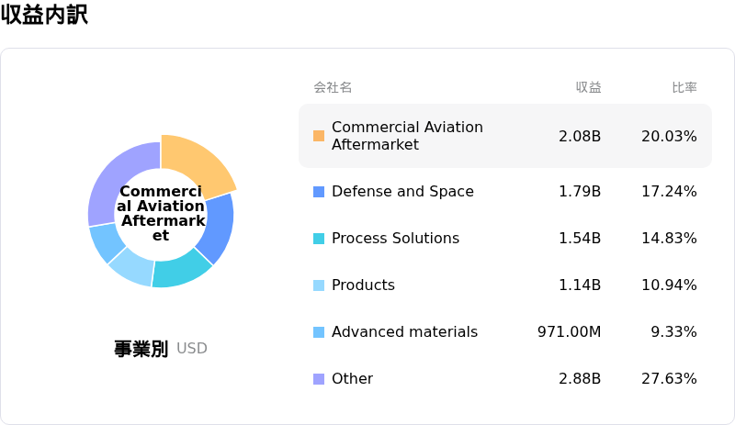
Task: Select the Process Solutions row label
Action: pyautogui.click(x=395, y=239)
